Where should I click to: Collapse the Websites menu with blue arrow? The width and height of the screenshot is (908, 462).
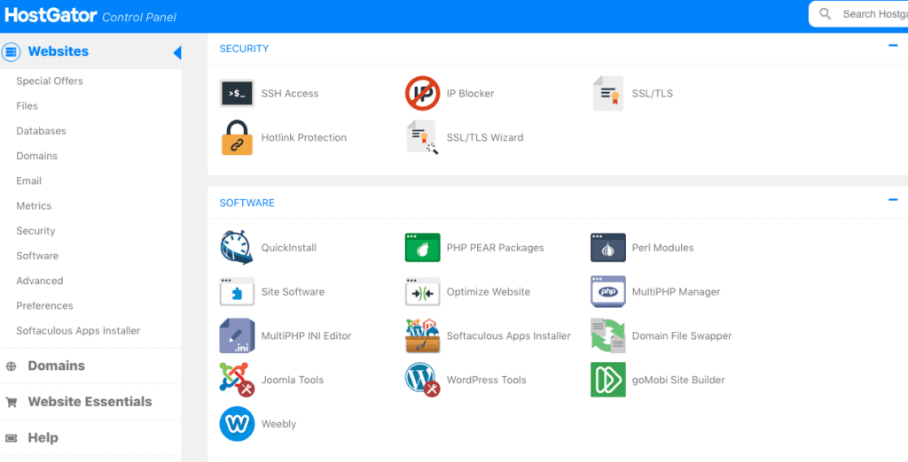tap(177, 52)
